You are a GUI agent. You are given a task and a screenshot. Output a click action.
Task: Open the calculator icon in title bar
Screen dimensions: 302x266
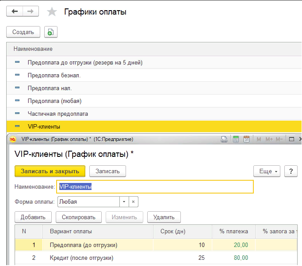tap(236, 139)
